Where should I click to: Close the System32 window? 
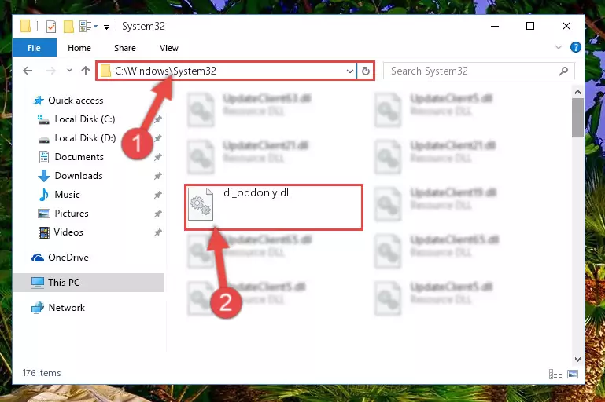pos(566,26)
